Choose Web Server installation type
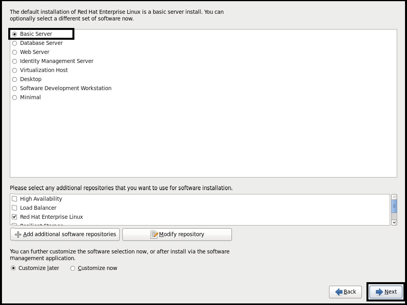The height and width of the screenshot is (305, 407). point(15,52)
